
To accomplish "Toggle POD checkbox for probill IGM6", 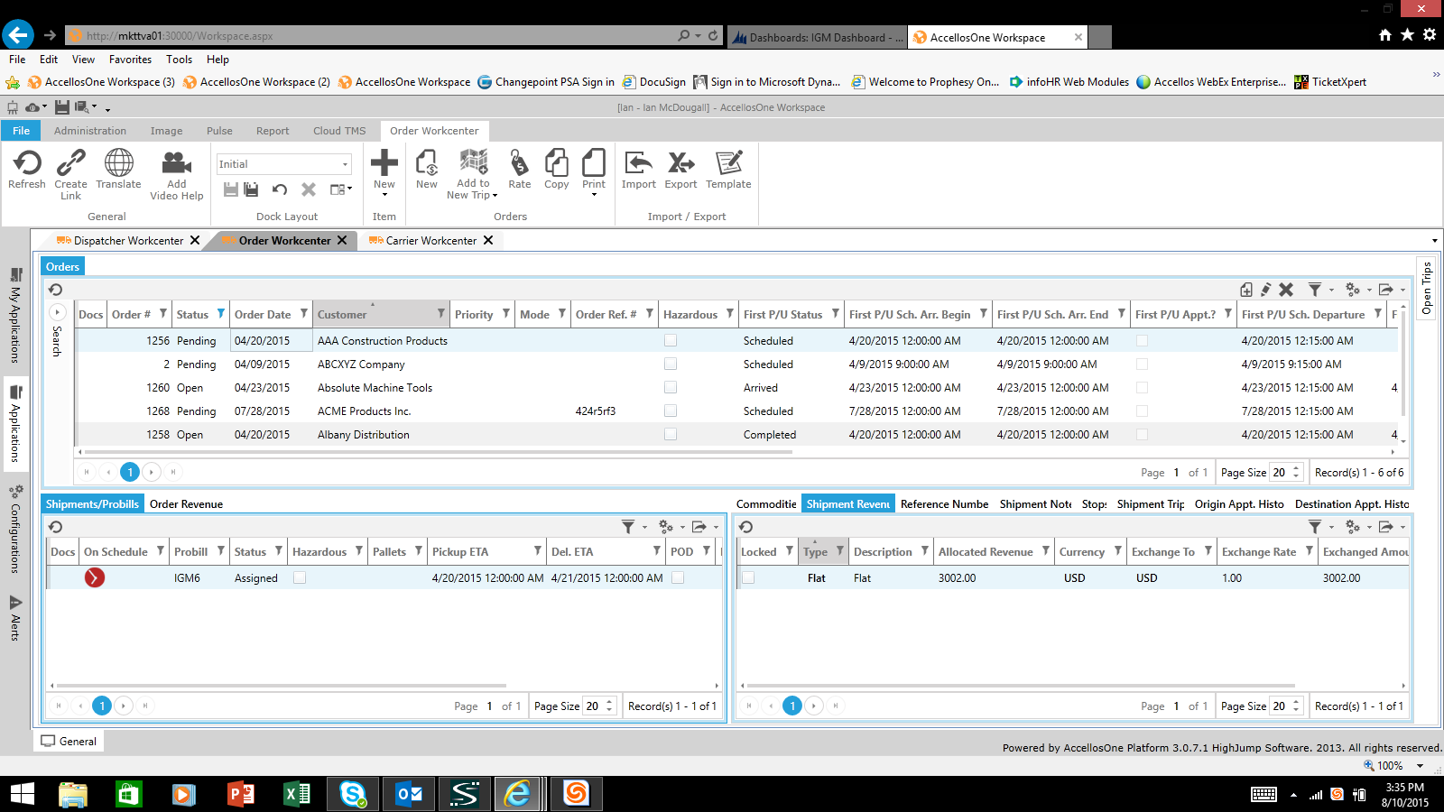I will point(678,577).
